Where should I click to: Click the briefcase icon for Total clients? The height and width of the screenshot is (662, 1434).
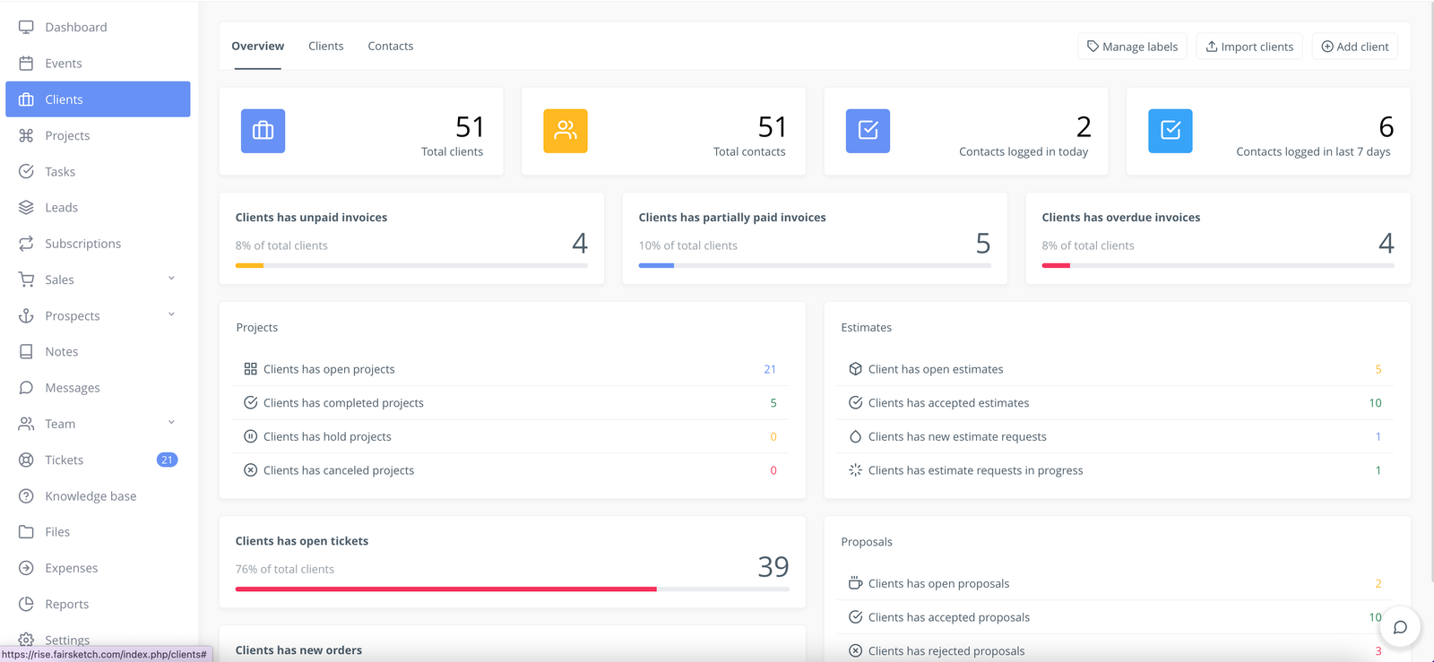point(263,131)
